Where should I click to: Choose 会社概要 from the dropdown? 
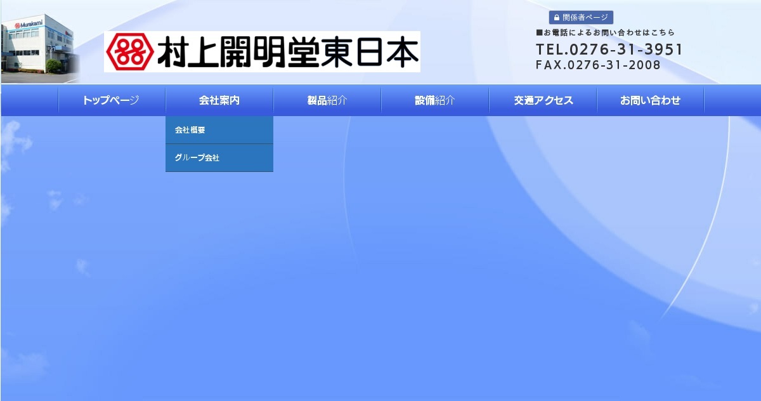click(x=219, y=130)
